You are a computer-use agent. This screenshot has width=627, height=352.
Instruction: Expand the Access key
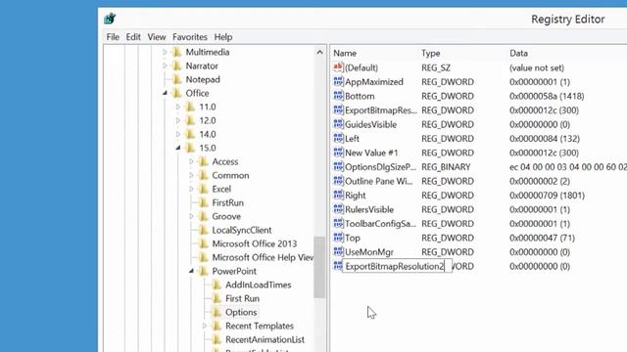click(x=192, y=161)
